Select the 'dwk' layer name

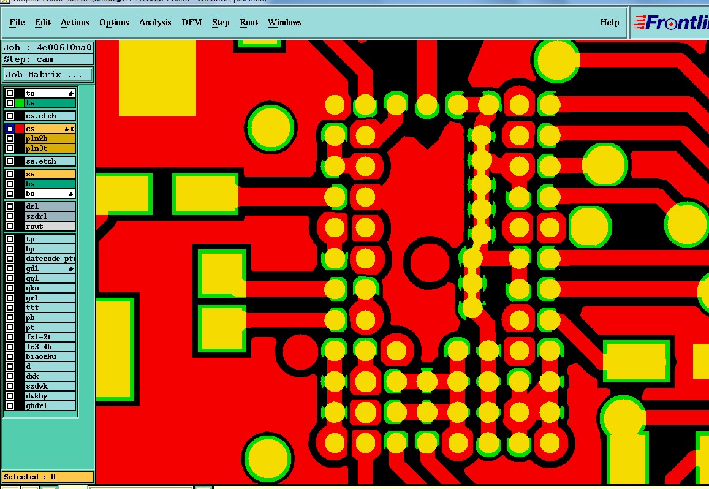coord(50,376)
